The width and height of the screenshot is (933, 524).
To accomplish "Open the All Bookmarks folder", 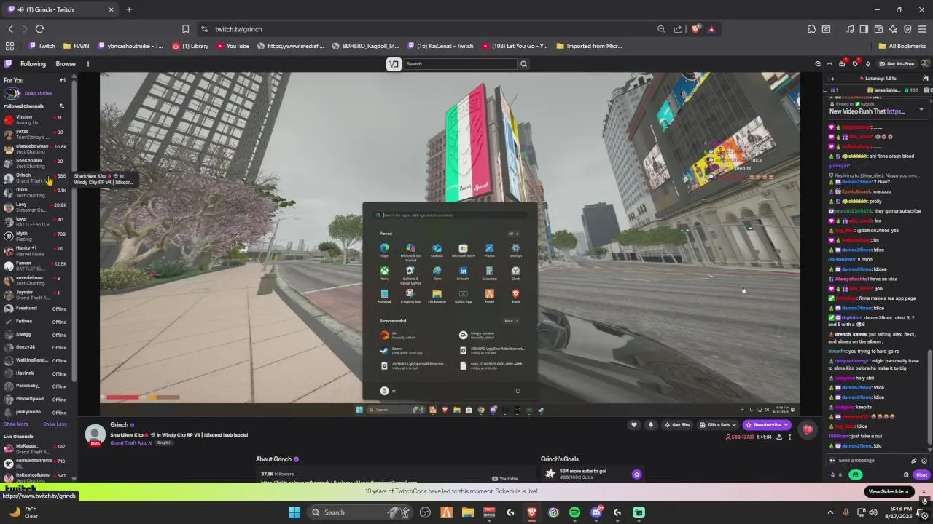I will (x=902, y=46).
